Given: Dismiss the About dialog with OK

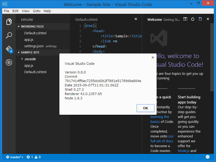Looking at the screenshot, I should point(145,108).
